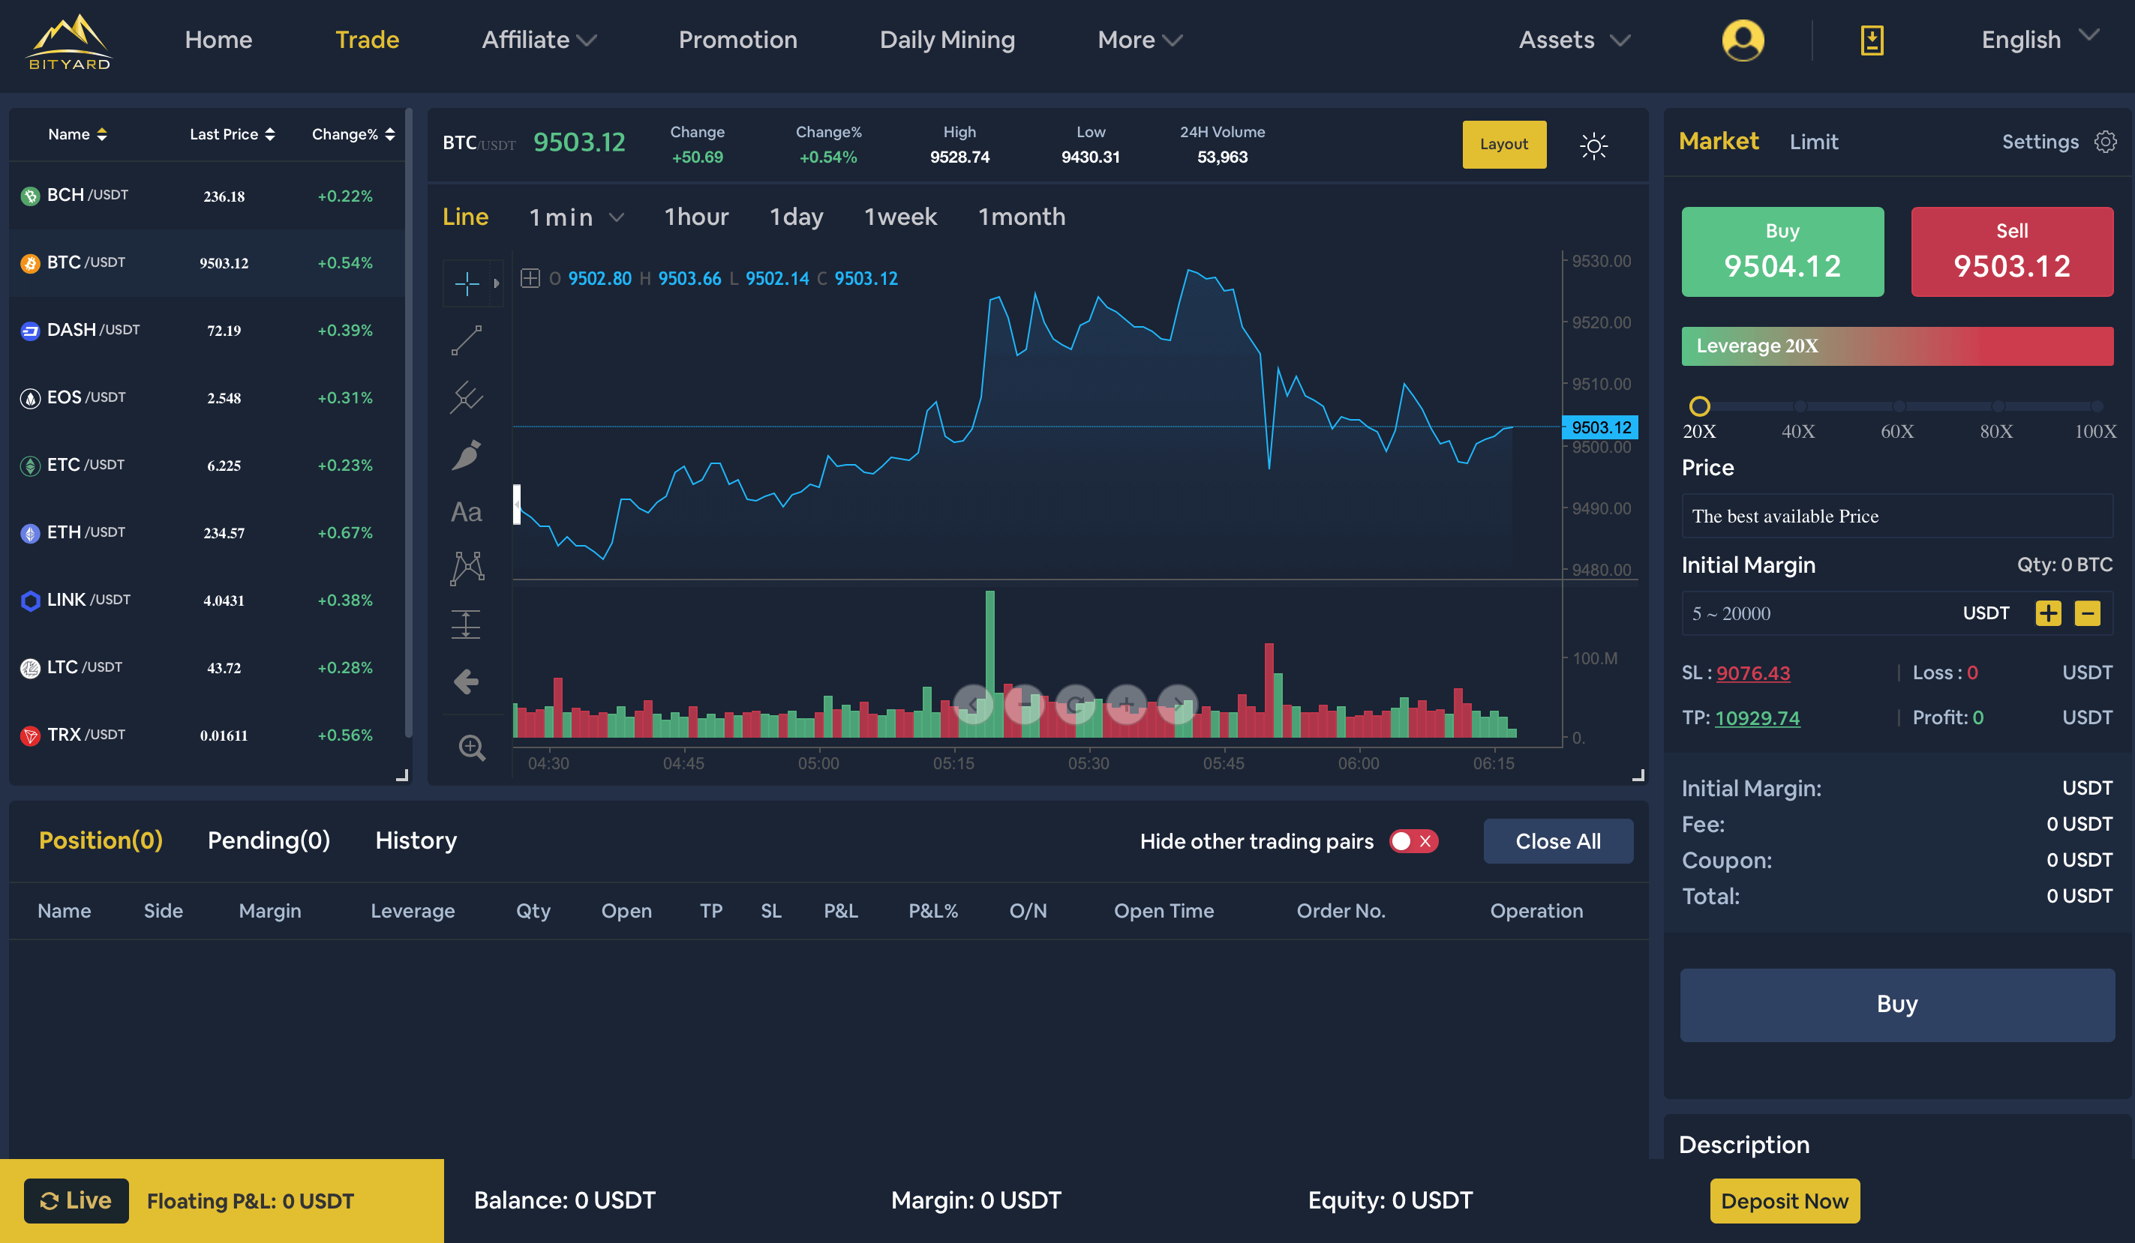Edit the SL value 9076.43 link

click(1753, 672)
